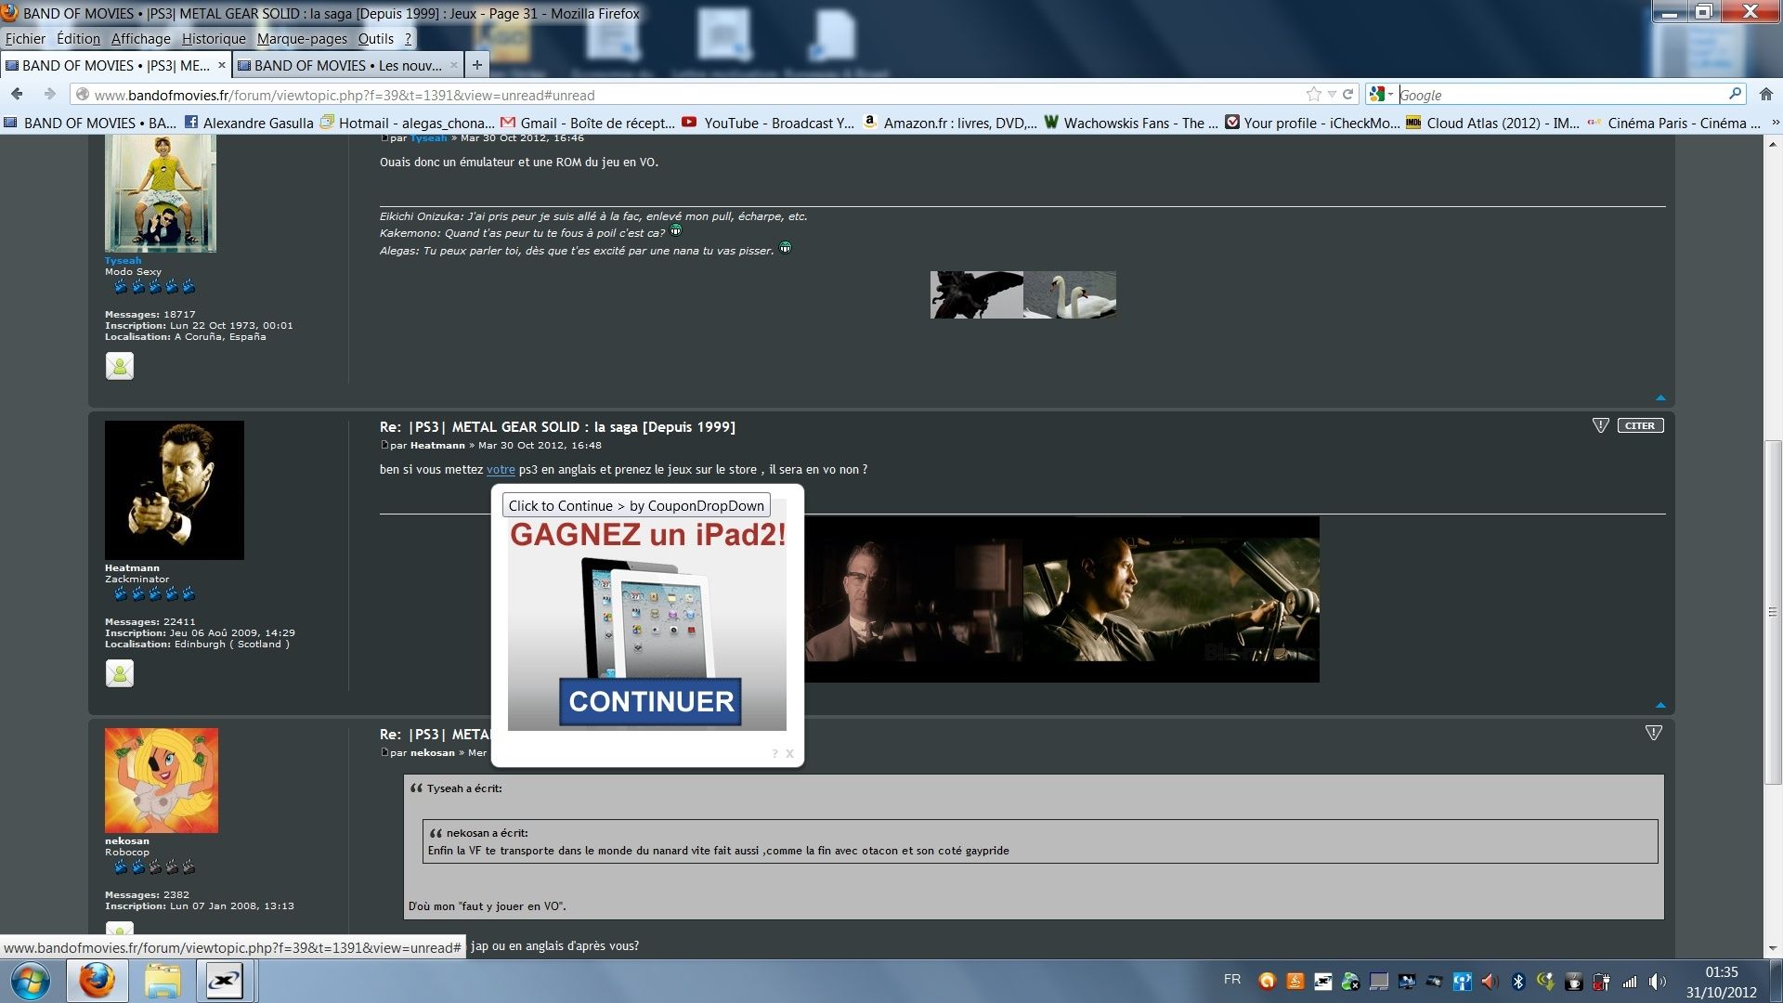Open the Fichier menu
Screen dimensions: 1783x1003
coord(25,39)
